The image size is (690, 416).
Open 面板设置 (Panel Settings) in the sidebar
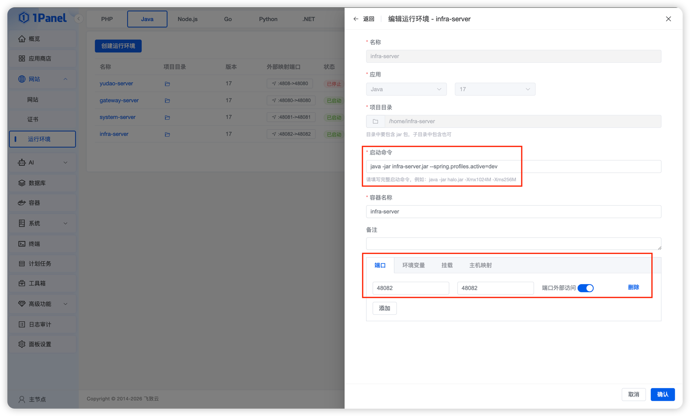[x=40, y=344]
